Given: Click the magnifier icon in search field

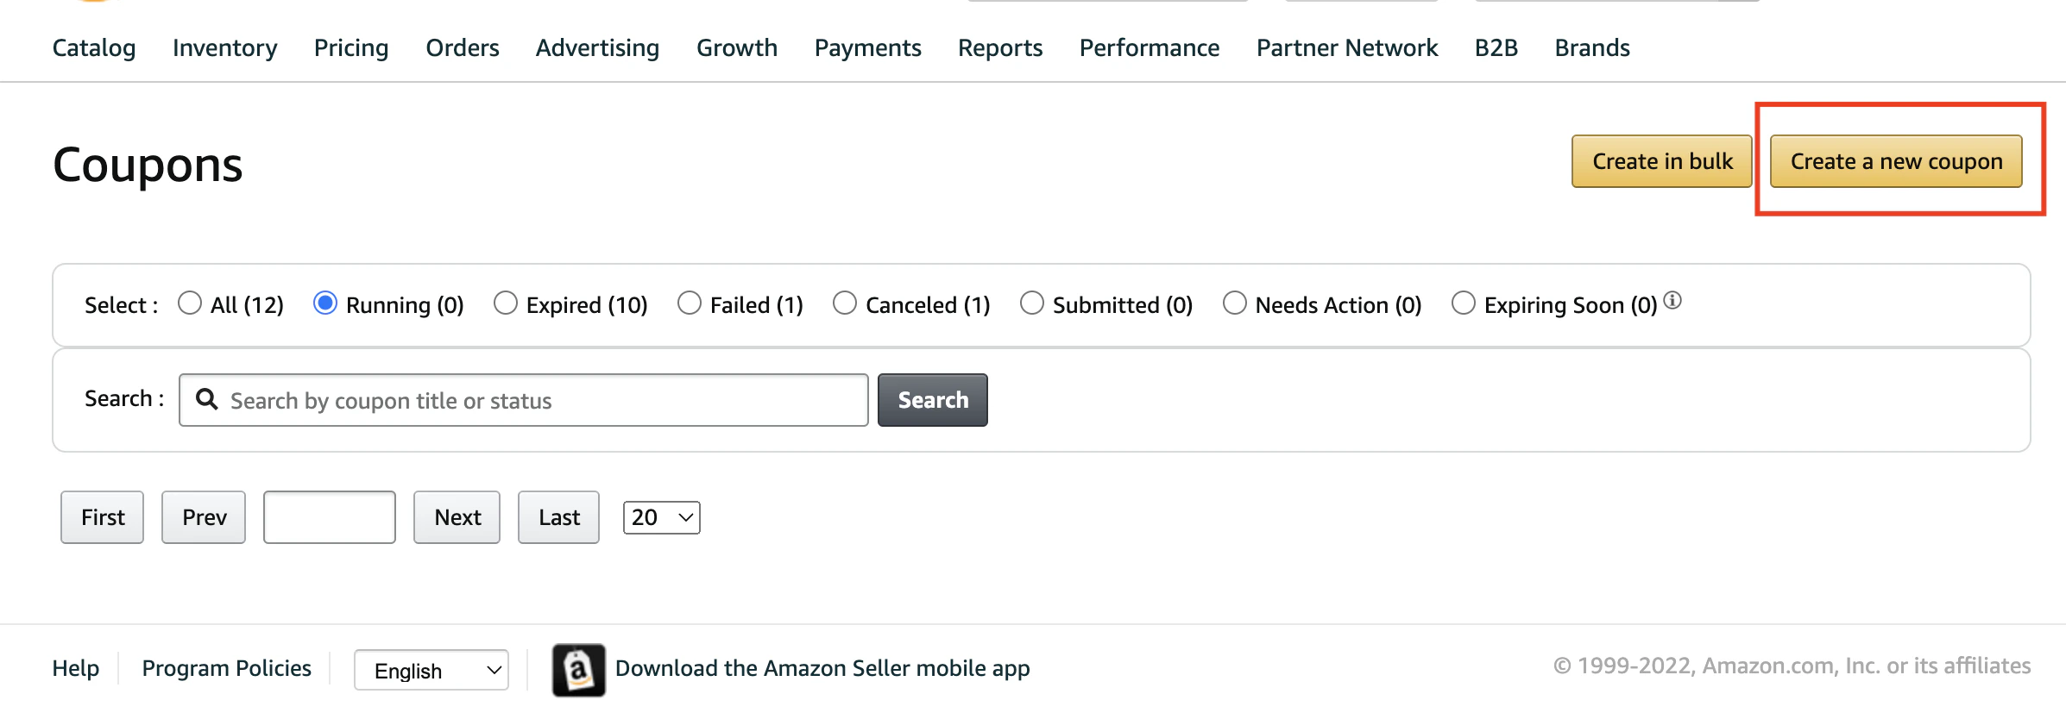Looking at the screenshot, I should [206, 398].
